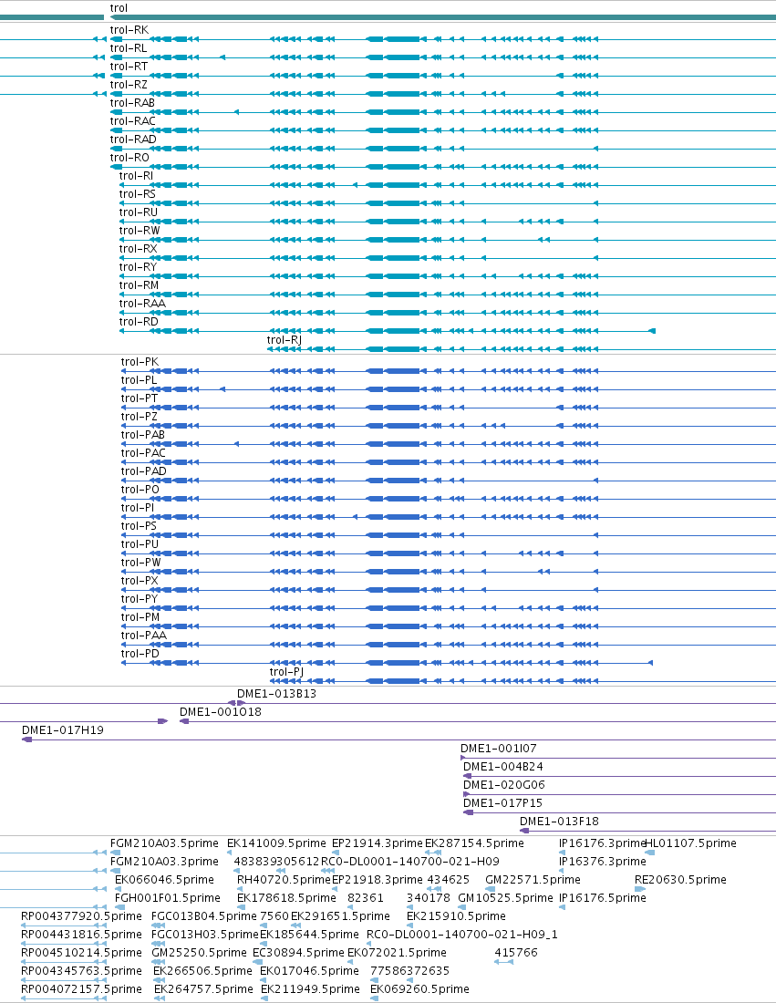Click EST GM25250.5prime
The height and width of the screenshot is (1003, 776).
click(199, 953)
